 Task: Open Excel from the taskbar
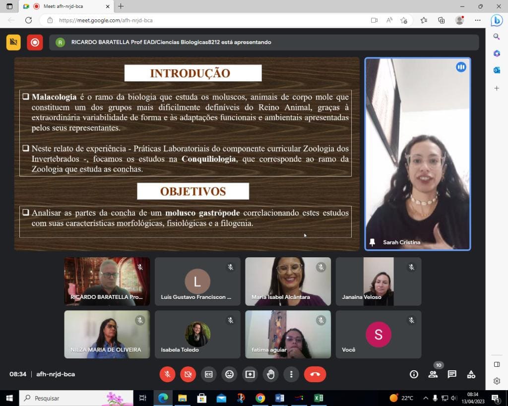point(319,398)
